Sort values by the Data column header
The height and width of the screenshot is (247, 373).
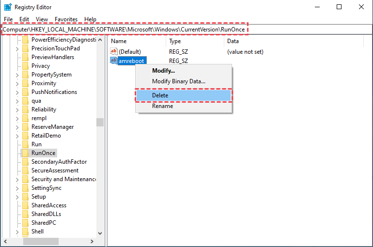(x=294, y=41)
